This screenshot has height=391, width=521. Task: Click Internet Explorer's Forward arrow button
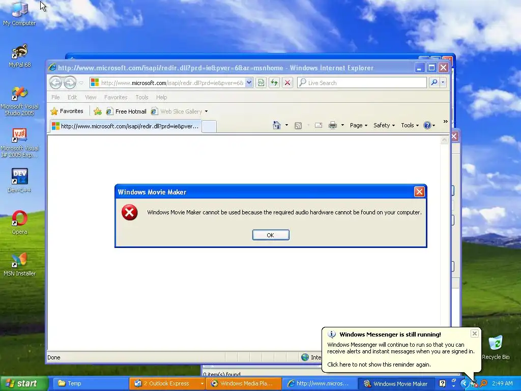coord(70,82)
